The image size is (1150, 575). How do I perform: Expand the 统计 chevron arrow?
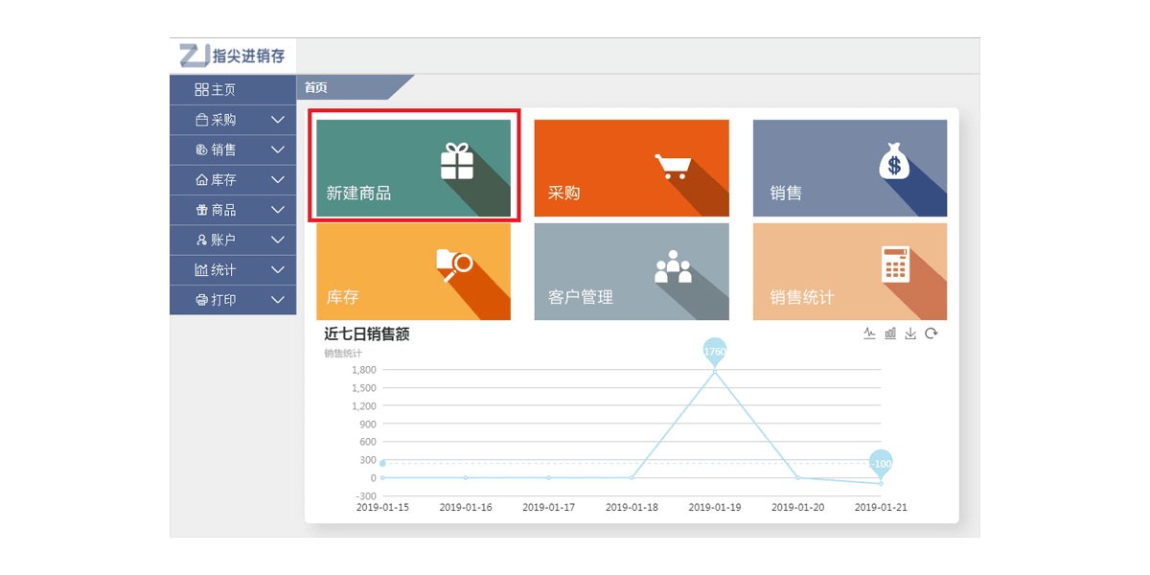[278, 270]
